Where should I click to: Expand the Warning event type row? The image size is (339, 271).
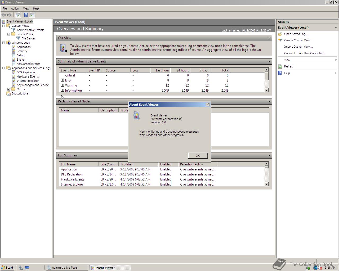pyautogui.click(x=63, y=85)
